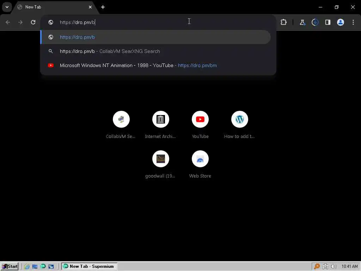
Task: Open the Windows Start button
Action: pos(10,266)
